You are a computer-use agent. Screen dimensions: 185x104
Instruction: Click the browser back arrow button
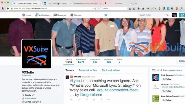(x=8, y=8)
